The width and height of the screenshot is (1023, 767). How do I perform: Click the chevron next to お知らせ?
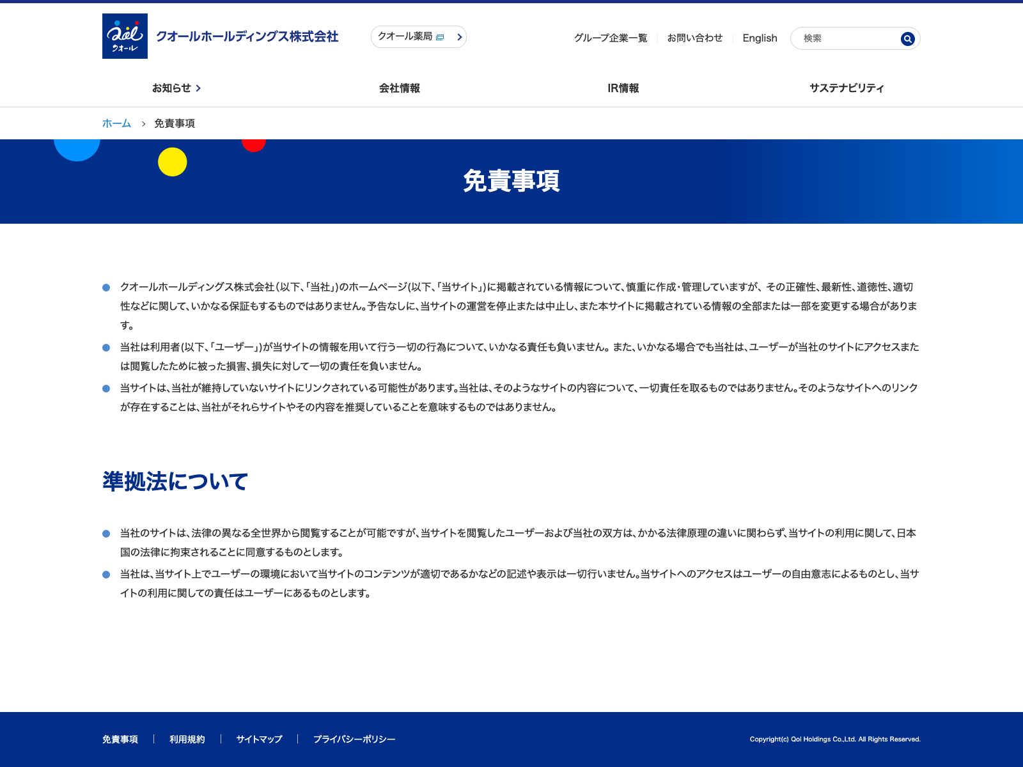click(x=198, y=88)
